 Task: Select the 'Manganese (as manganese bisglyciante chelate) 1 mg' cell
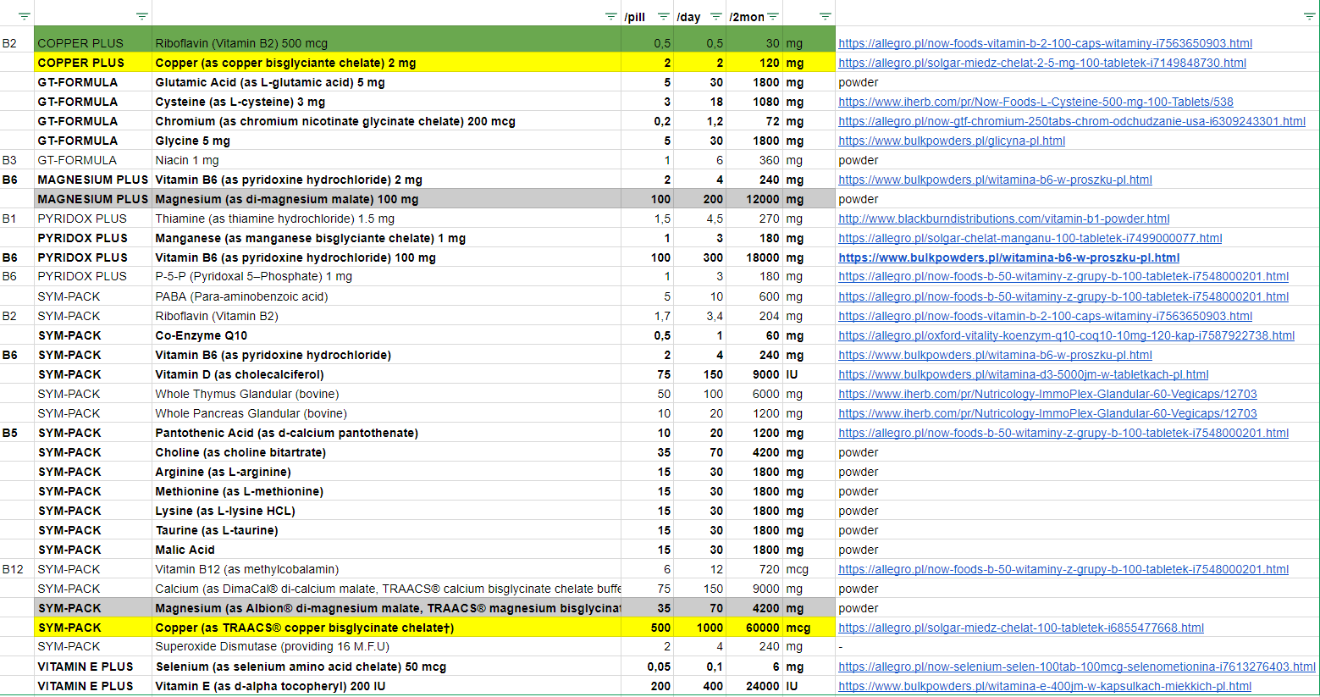[386, 238]
